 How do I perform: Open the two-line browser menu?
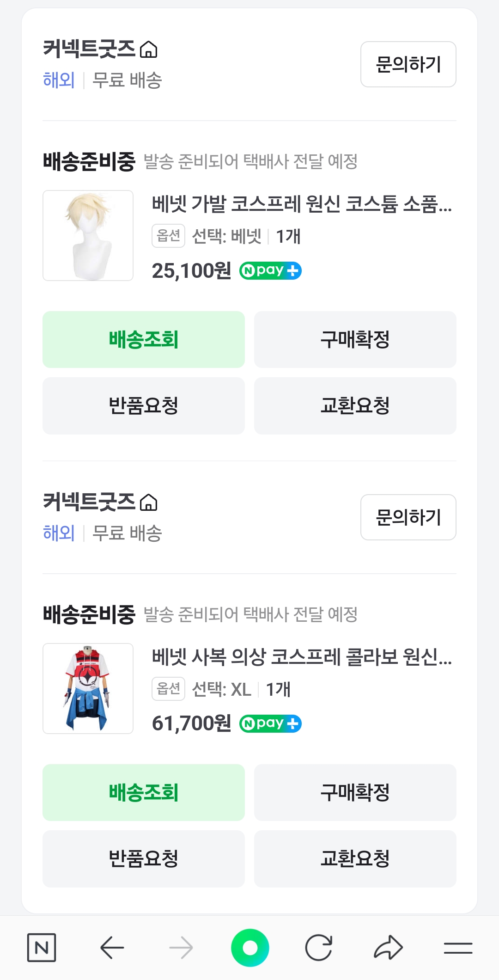458,948
